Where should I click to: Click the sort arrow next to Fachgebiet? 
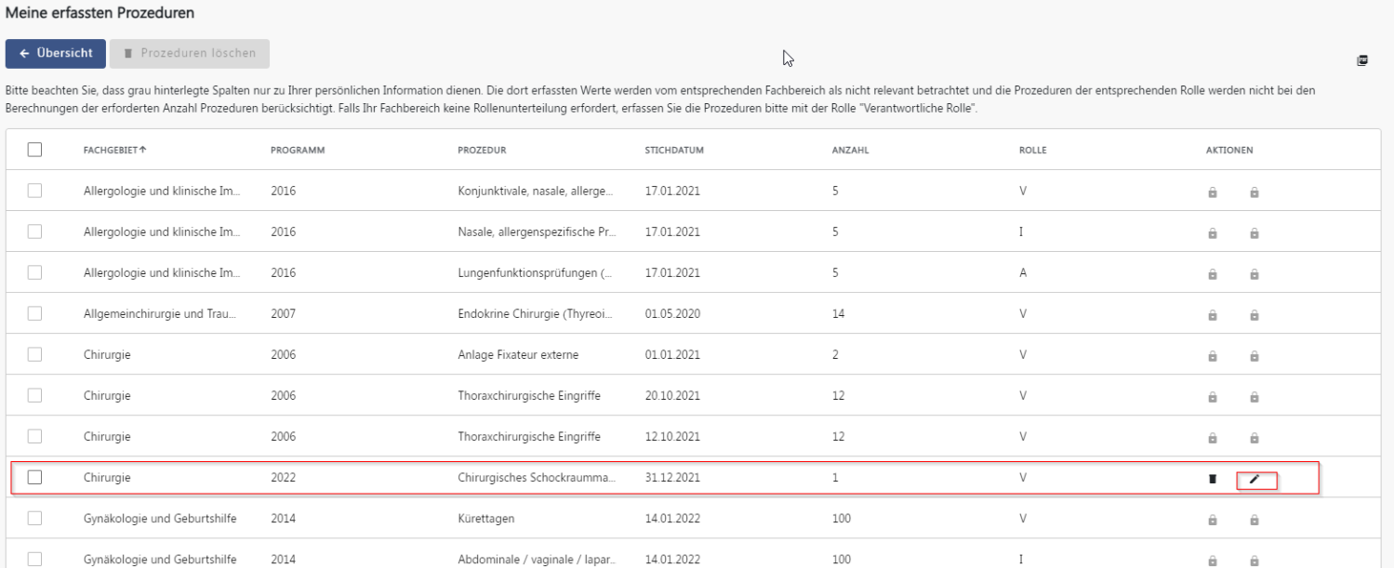coord(142,151)
